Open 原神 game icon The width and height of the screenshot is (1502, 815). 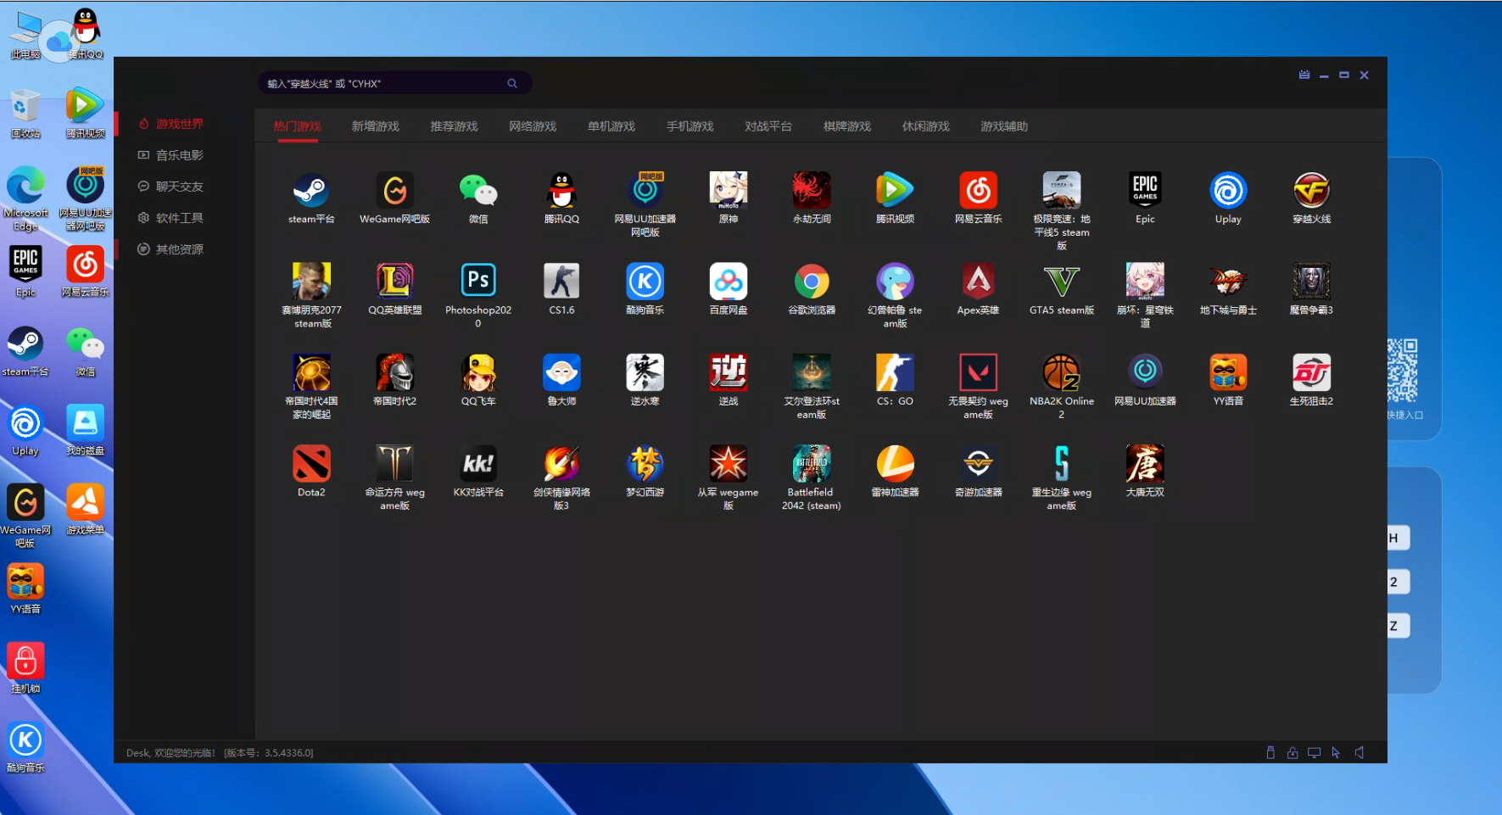(x=729, y=191)
